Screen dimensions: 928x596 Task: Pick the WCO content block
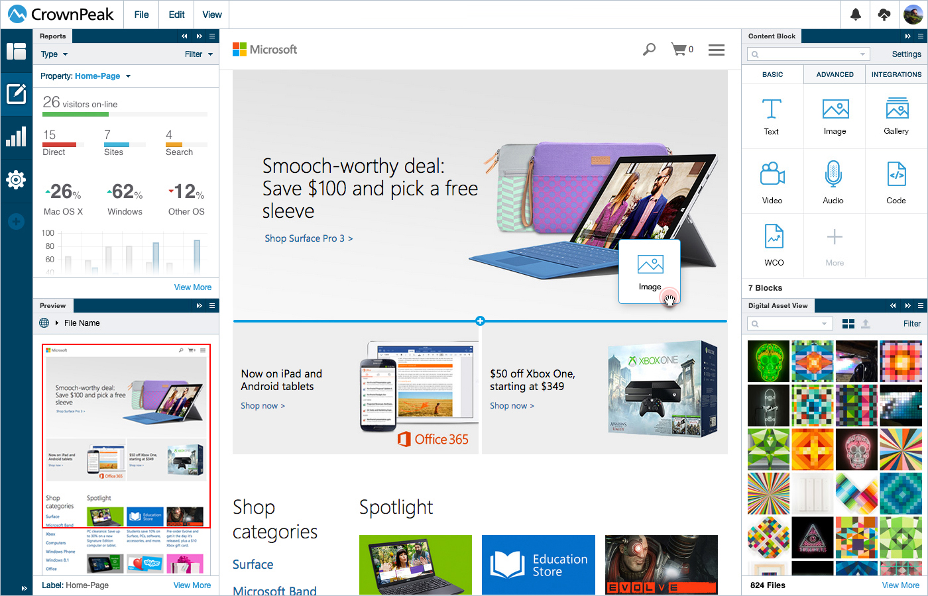pyautogui.click(x=774, y=245)
